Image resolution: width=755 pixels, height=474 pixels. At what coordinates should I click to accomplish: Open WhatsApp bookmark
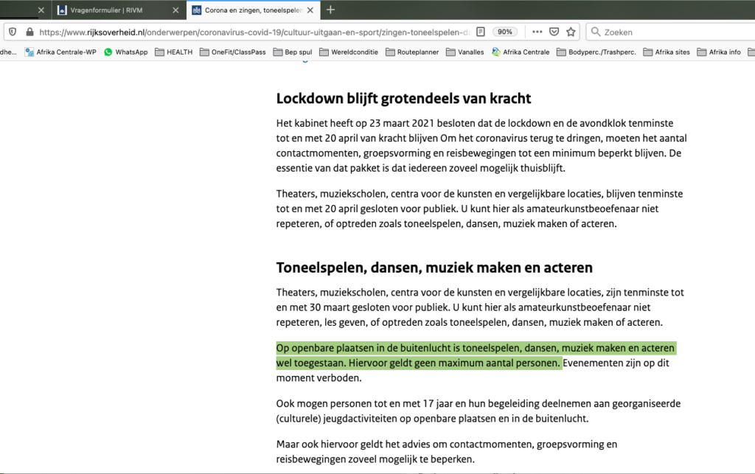pyautogui.click(x=125, y=52)
